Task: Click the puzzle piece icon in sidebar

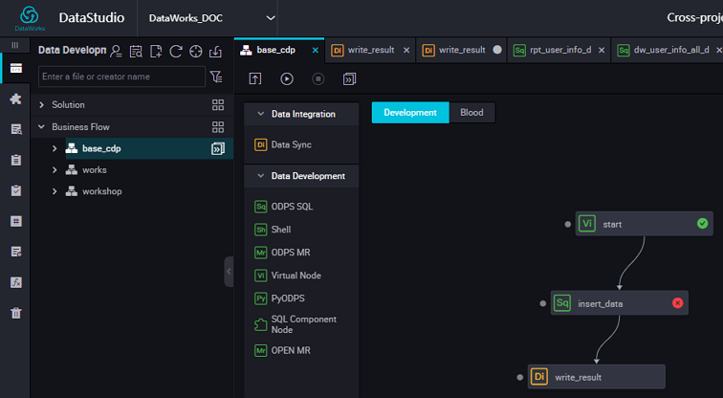Action: pos(15,99)
